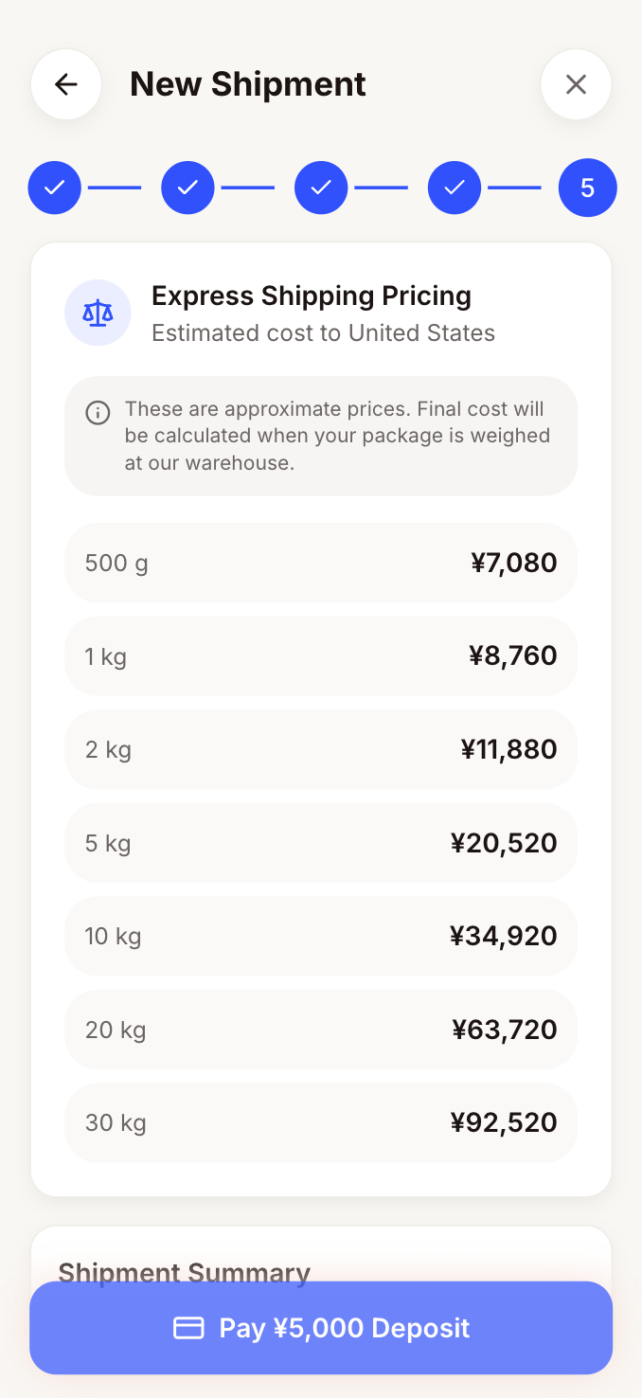Image resolution: width=642 pixels, height=1398 pixels.
Task: Click the approximate prices notice card
Action: point(320,436)
